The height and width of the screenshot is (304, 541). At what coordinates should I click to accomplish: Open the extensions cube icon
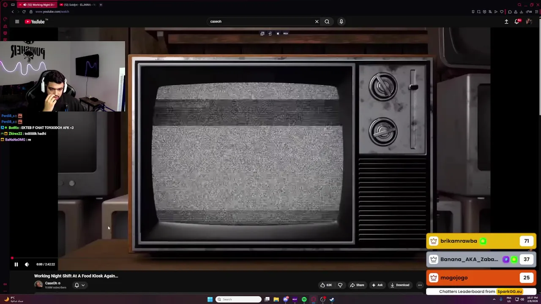click(x=510, y=12)
